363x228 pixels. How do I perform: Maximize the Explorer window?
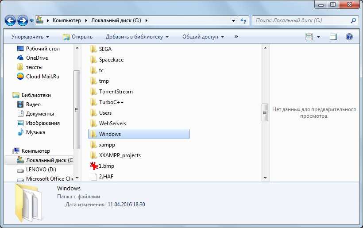coord(333,4)
